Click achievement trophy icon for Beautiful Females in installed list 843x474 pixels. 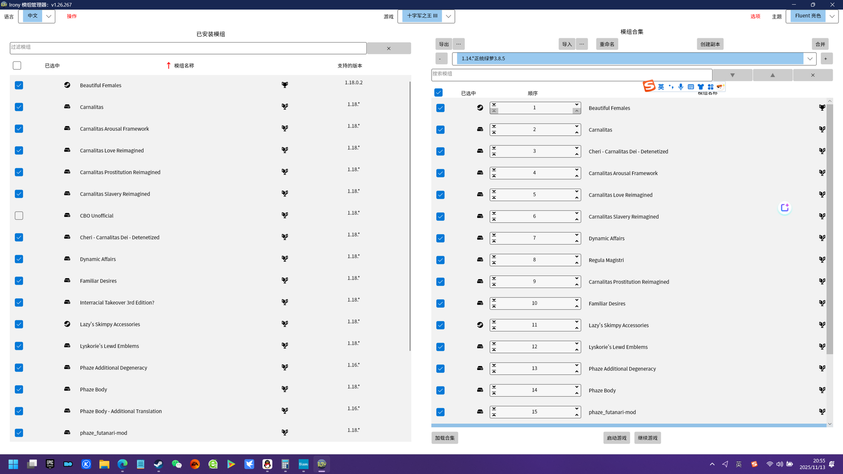point(285,85)
